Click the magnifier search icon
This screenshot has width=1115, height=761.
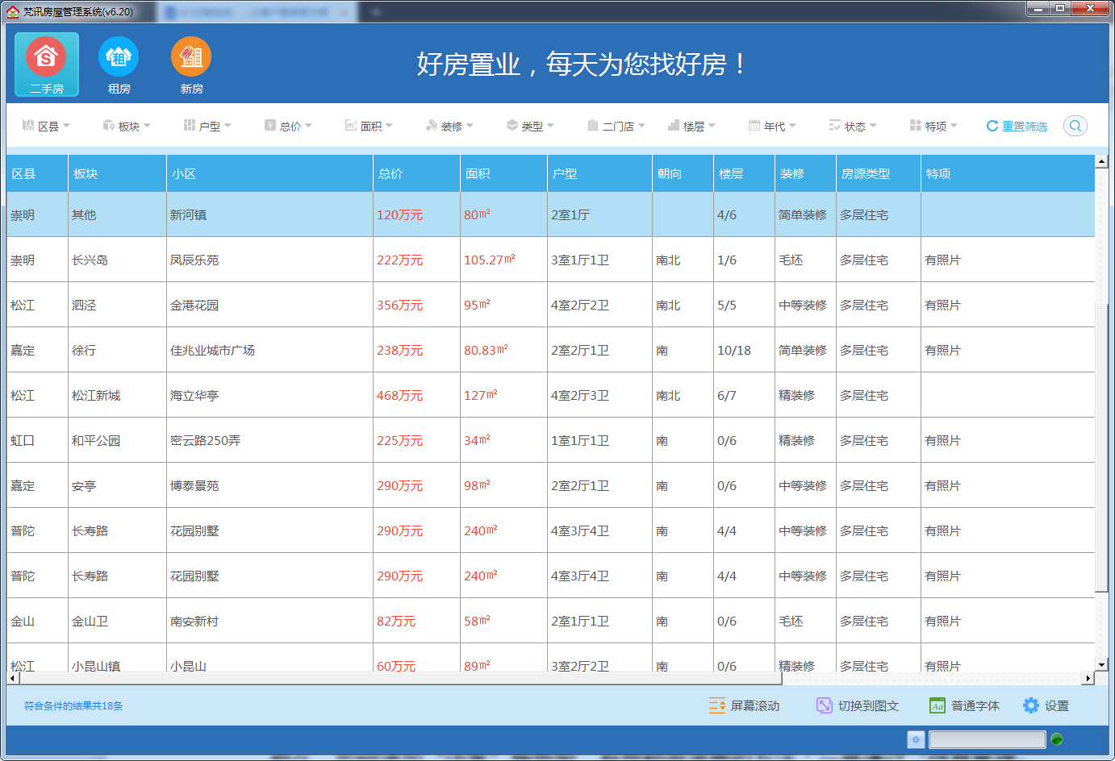[1075, 126]
